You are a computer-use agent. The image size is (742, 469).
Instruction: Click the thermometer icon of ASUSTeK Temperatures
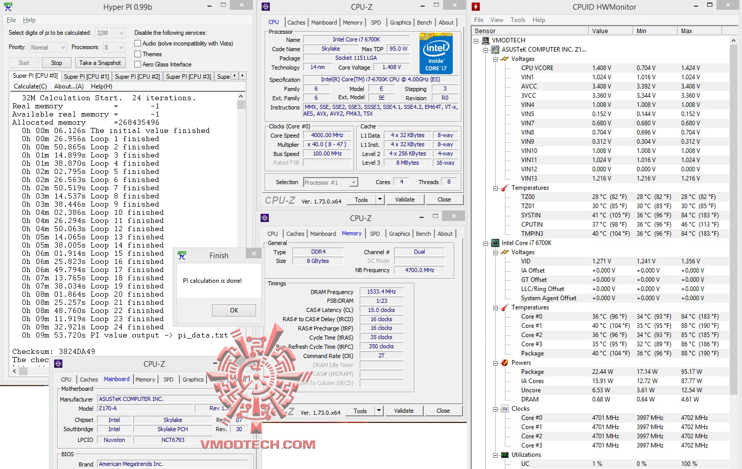point(505,188)
